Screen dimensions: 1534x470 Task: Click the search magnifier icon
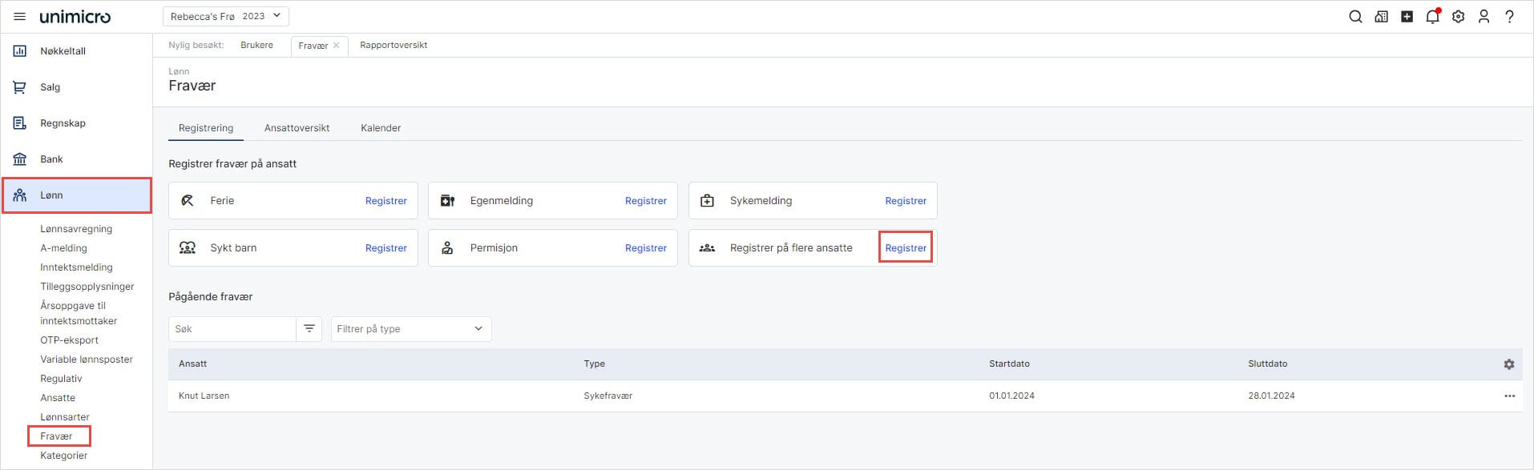pos(1355,17)
